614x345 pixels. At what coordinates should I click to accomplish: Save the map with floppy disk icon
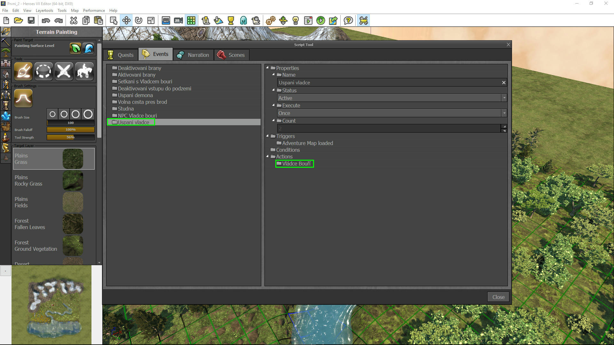[x=31, y=20]
